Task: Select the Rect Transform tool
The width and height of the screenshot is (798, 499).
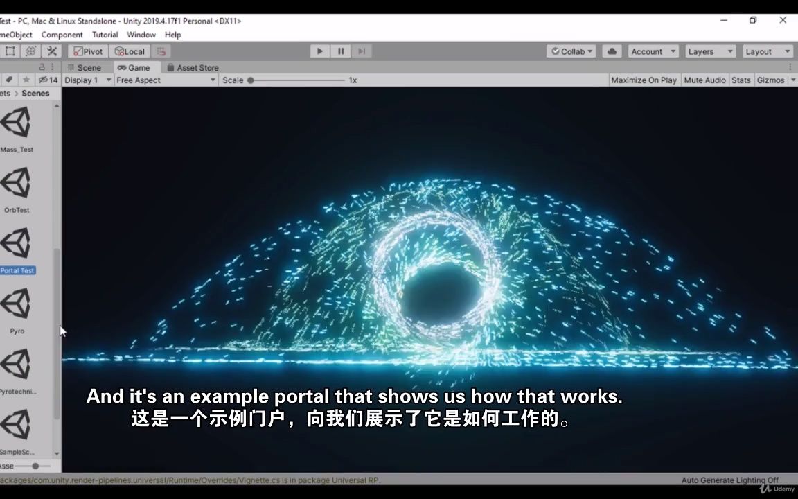Action: [10, 51]
